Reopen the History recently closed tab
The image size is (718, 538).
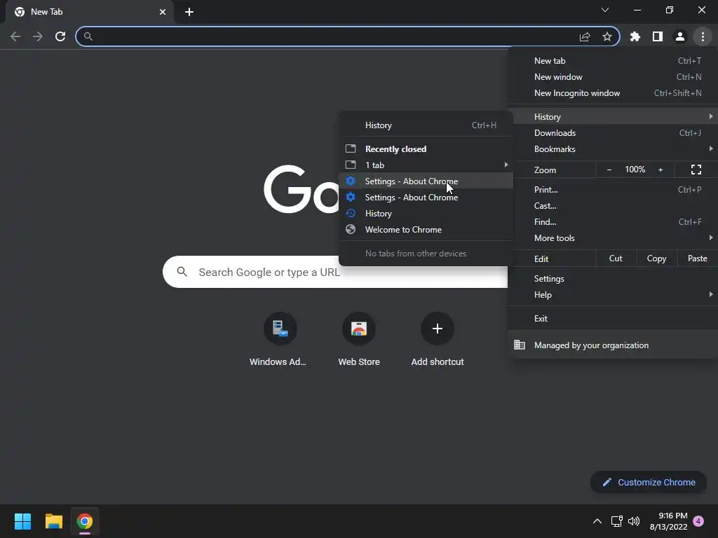[426, 214]
